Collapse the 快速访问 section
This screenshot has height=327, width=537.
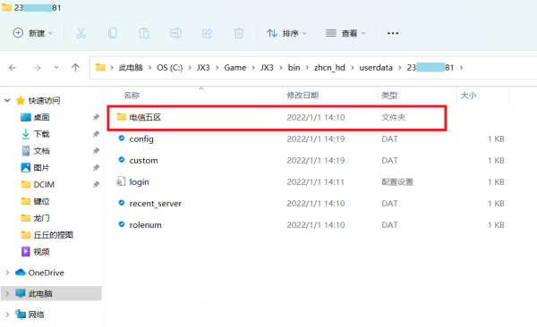click(x=7, y=101)
